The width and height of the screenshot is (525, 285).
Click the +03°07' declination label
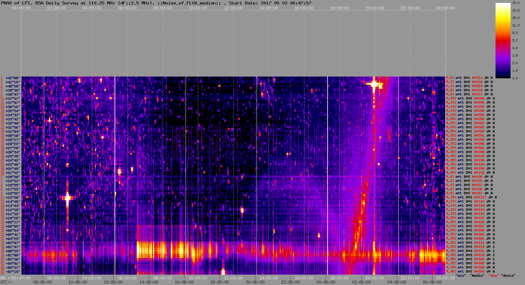point(13,243)
